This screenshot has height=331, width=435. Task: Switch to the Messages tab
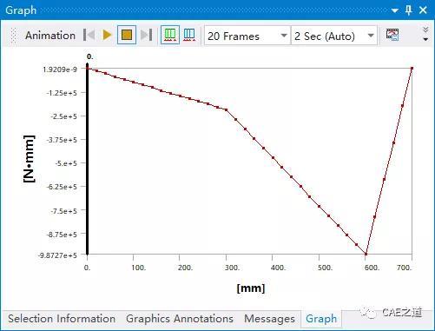click(x=269, y=319)
